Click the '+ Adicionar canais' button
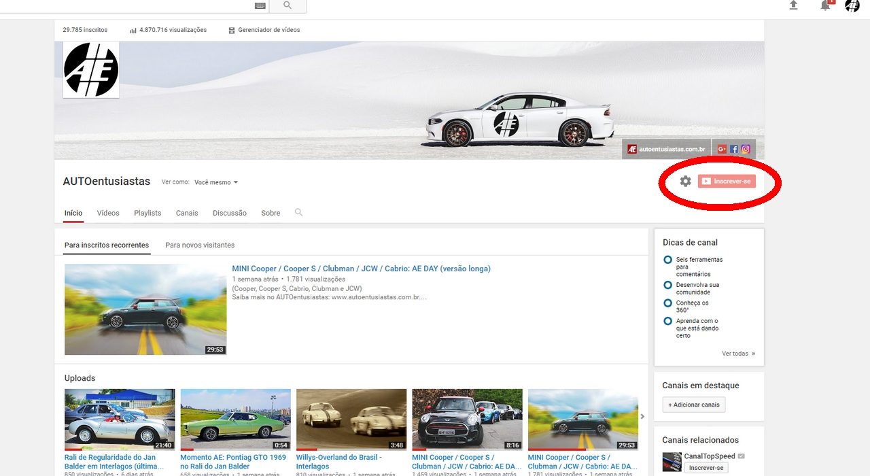The height and width of the screenshot is (476, 870). point(694,405)
